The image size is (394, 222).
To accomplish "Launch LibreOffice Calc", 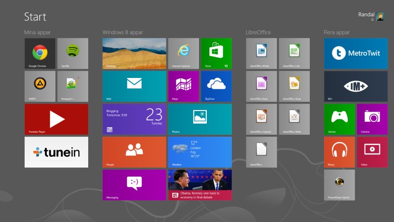I will click(x=294, y=53).
